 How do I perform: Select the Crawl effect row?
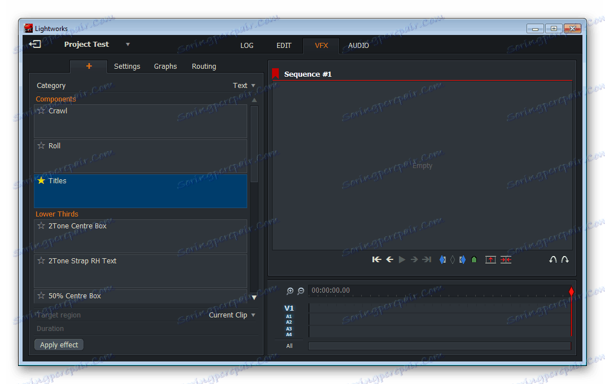click(x=141, y=121)
